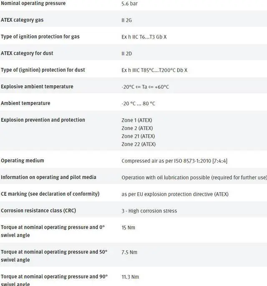Click "Ex h IIC T6…T3 Gb X" text
This screenshot has width=267, height=286.
tap(144, 37)
